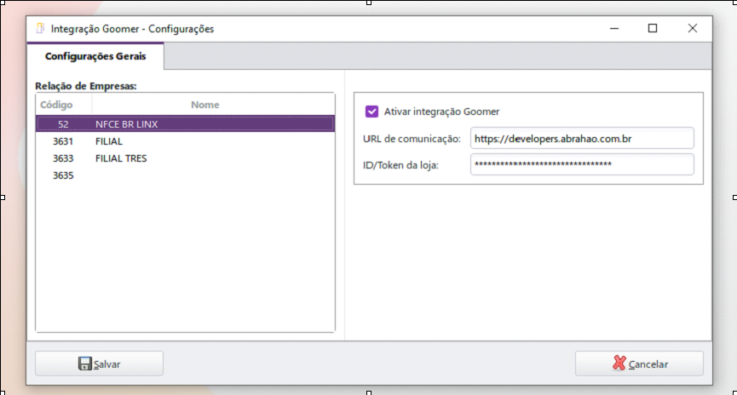Switch to Configurações Gerais tab
737x395 pixels.
pyautogui.click(x=95, y=56)
